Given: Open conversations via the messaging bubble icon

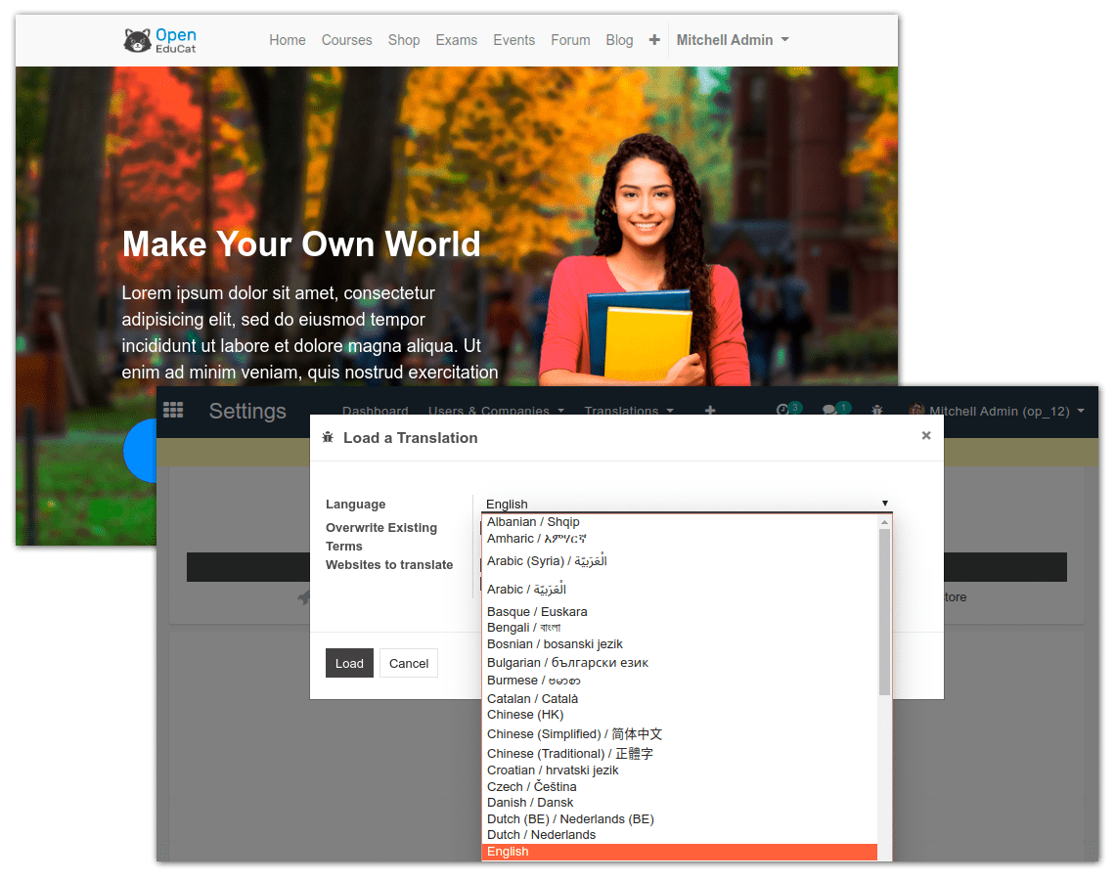Looking at the screenshot, I should [x=832, y=410].
